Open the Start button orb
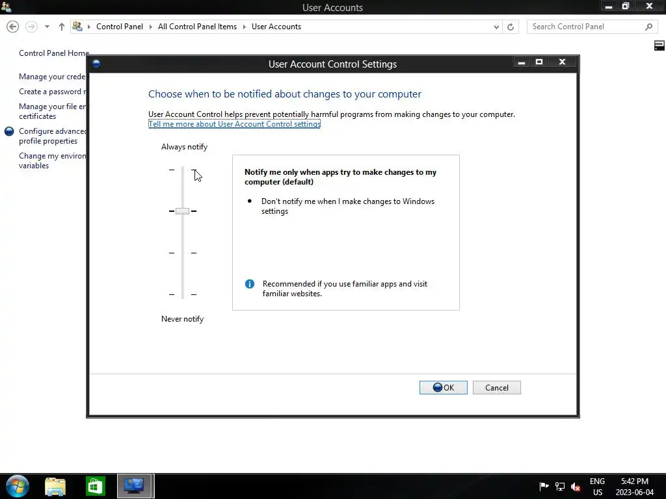Screen dimensions: 666x499 (18, 486)
